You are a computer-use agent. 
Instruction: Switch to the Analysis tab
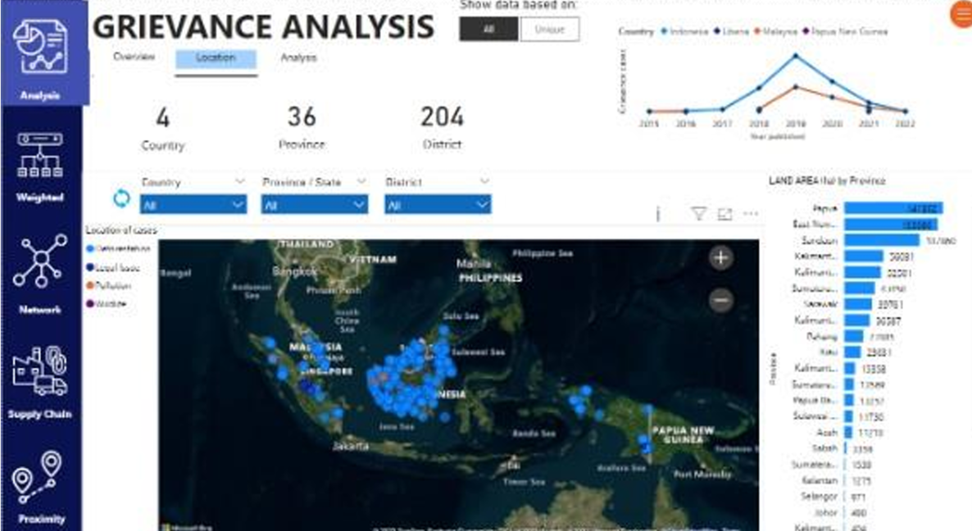click(x=298, y=57)
